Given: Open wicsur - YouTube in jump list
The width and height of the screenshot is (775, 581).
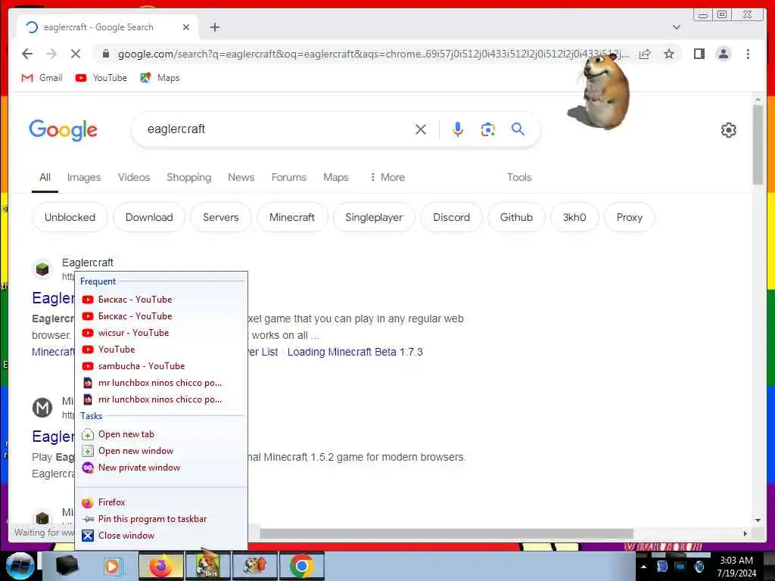Looking at the screenshot, I should coord(161,333).
